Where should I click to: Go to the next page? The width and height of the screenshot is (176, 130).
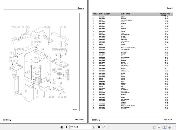pos(94,127)
